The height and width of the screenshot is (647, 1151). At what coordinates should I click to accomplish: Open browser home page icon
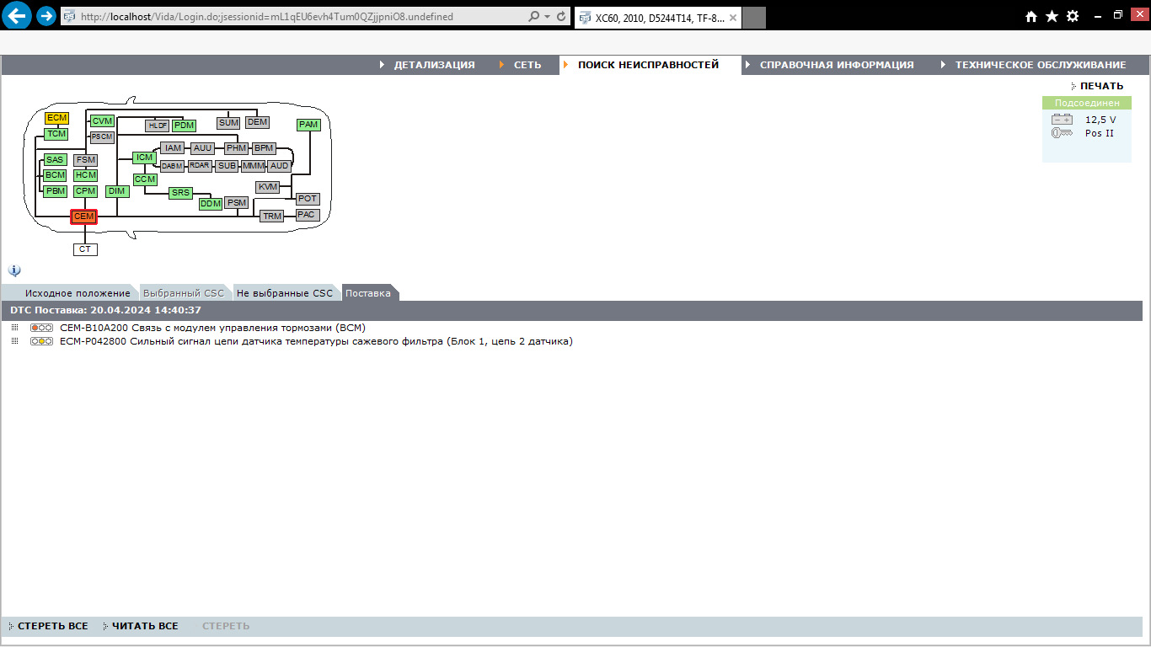click(1031, 16)
